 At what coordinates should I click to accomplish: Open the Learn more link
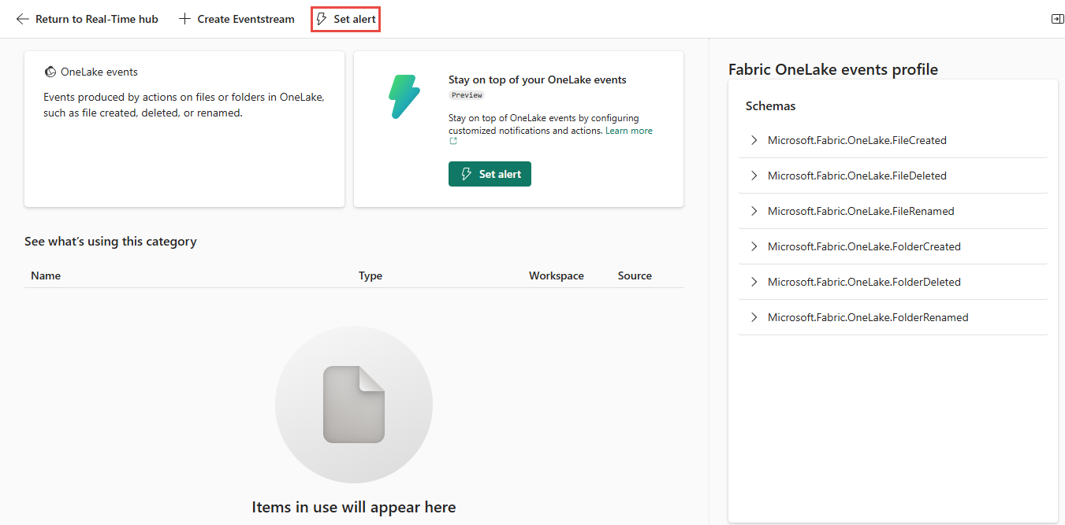[629, 131]
